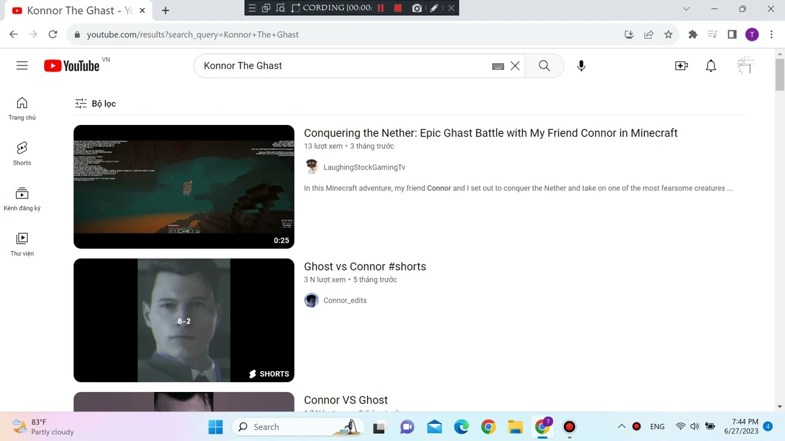Open the Windows Start menu
785x441 pixels.
[x=216, y=427]
